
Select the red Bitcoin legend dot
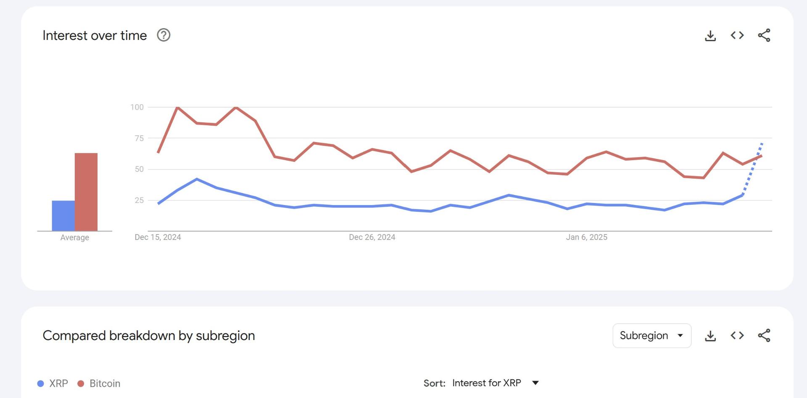tap(81, 383)
